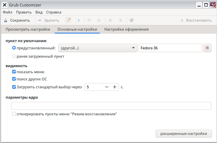Open the (другой...) default entry dropdown
This screenshot has height=143, width=217.
coord(98,48)
